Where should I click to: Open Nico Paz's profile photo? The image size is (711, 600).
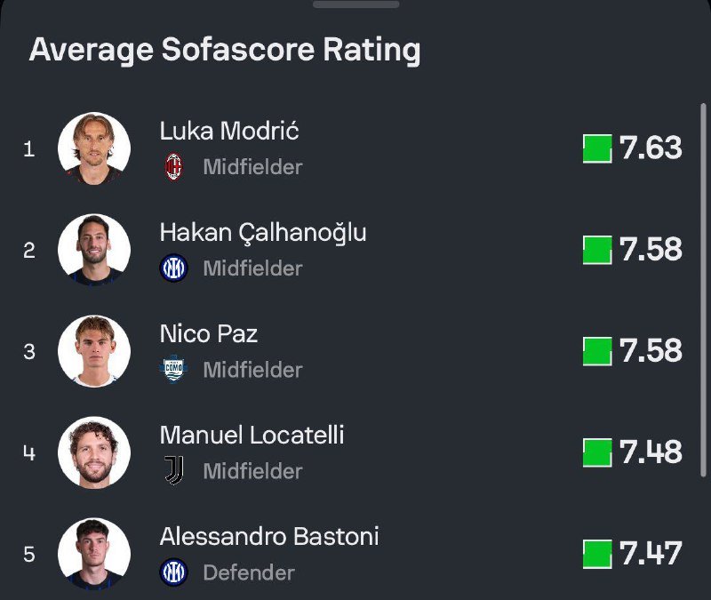(x=94, y=351)
